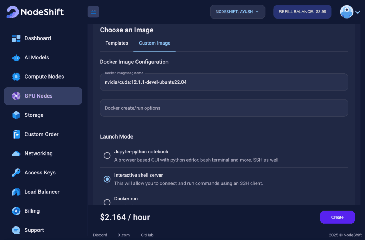The image size is (365, 240).
Task: Click the NodeShift logo icon
Action: (x=12, y=12)
